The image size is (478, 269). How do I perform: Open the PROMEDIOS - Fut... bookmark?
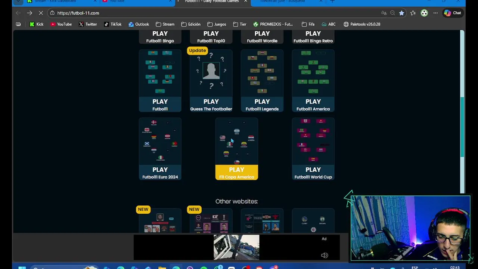coord(273,24)
